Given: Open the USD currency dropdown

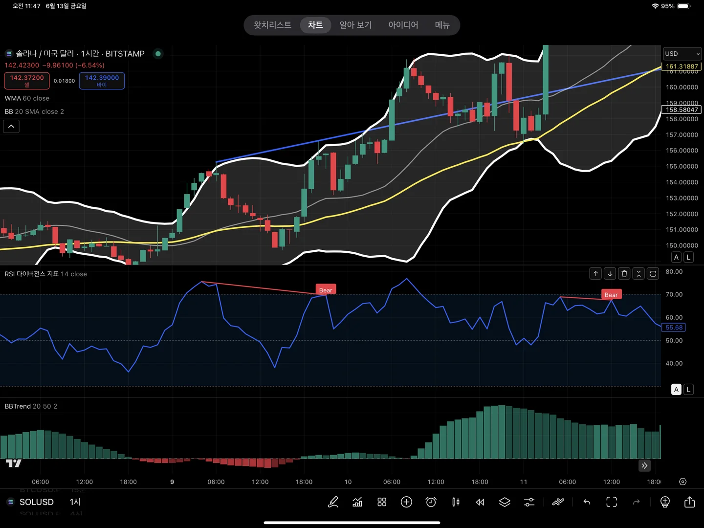Looking at the screenshot, I should coord(682,54).
